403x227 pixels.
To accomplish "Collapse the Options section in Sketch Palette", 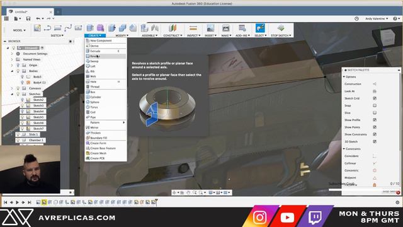I will (344, 77).
